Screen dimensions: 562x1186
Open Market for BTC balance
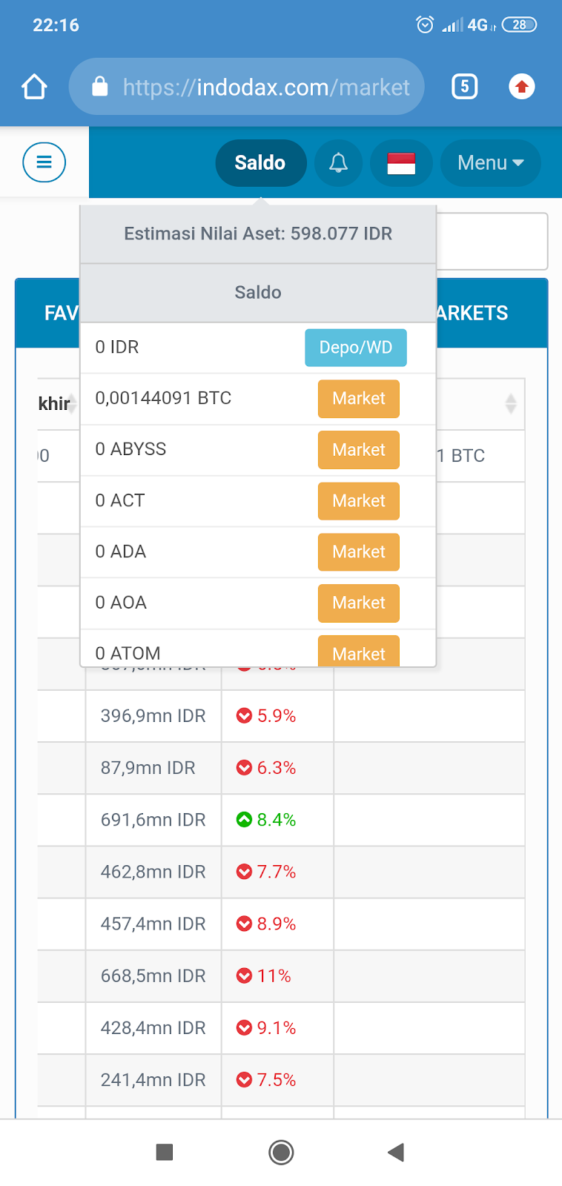tap(358, 399)
